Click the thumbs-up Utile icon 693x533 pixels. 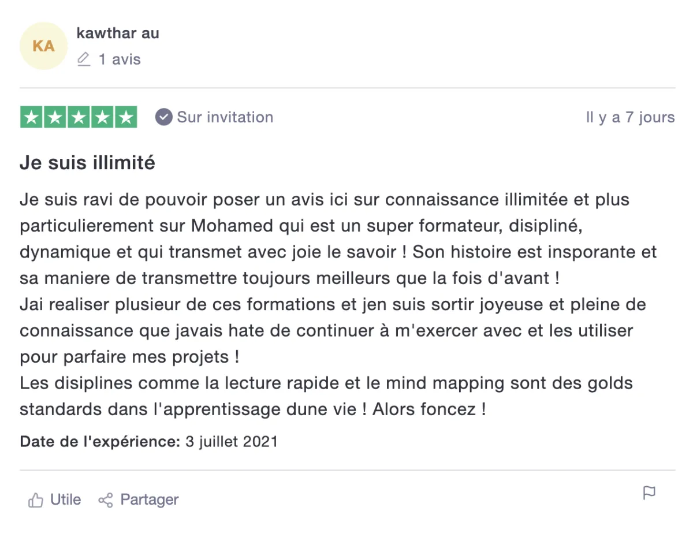click(x=36, y=500)
